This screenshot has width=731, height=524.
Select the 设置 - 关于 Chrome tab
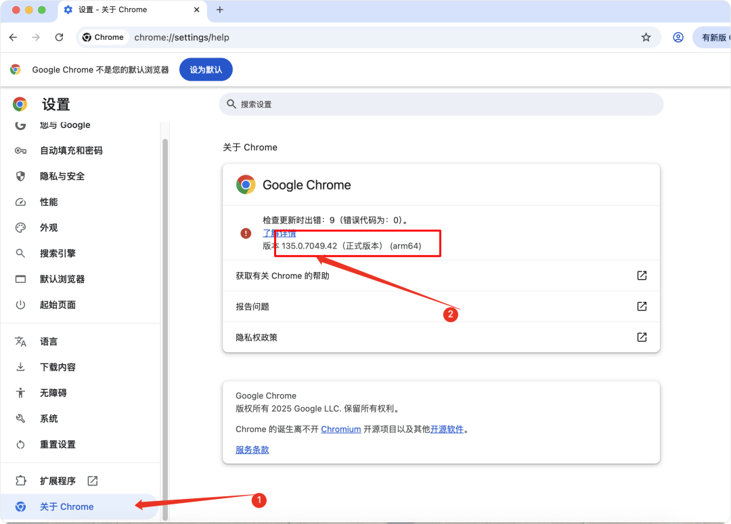click(x=132, y=10)
